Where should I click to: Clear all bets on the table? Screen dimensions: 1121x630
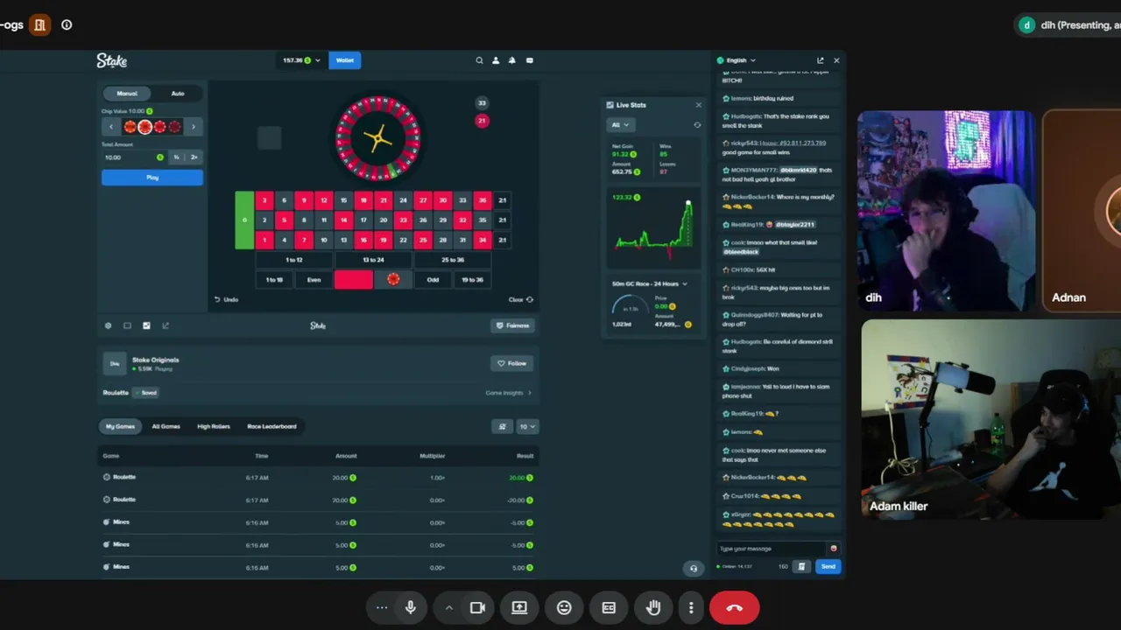click(x=520, y=299)
